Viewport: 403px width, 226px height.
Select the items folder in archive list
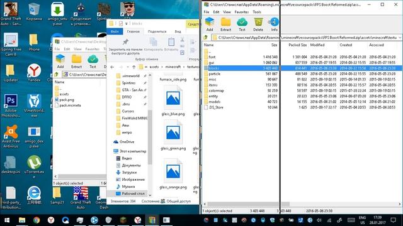[x=213, y=85]
